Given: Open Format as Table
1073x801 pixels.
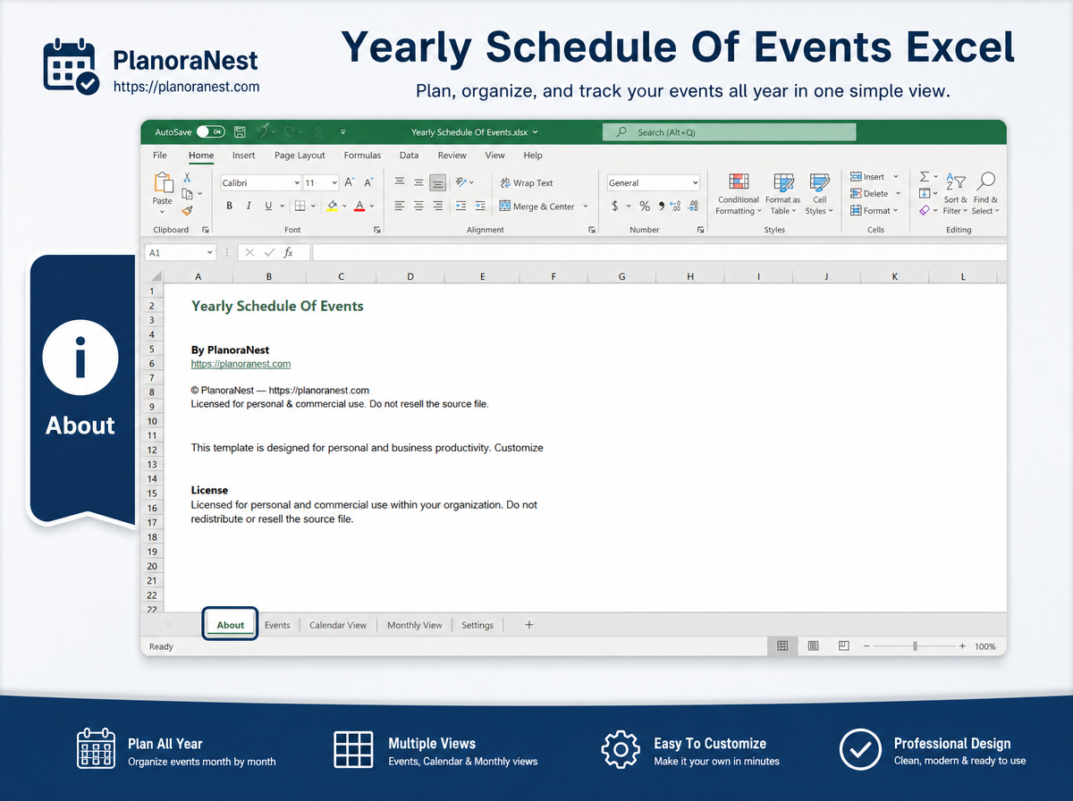Looking at the screenshot, I should pos(783,194).
